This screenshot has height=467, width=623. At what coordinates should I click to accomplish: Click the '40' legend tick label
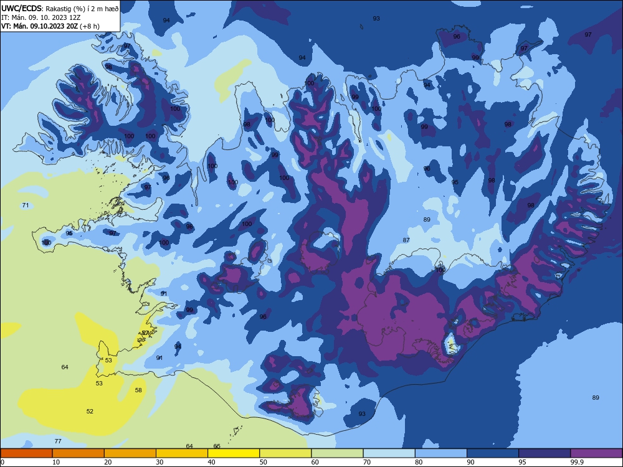click(x=211, y=462)
